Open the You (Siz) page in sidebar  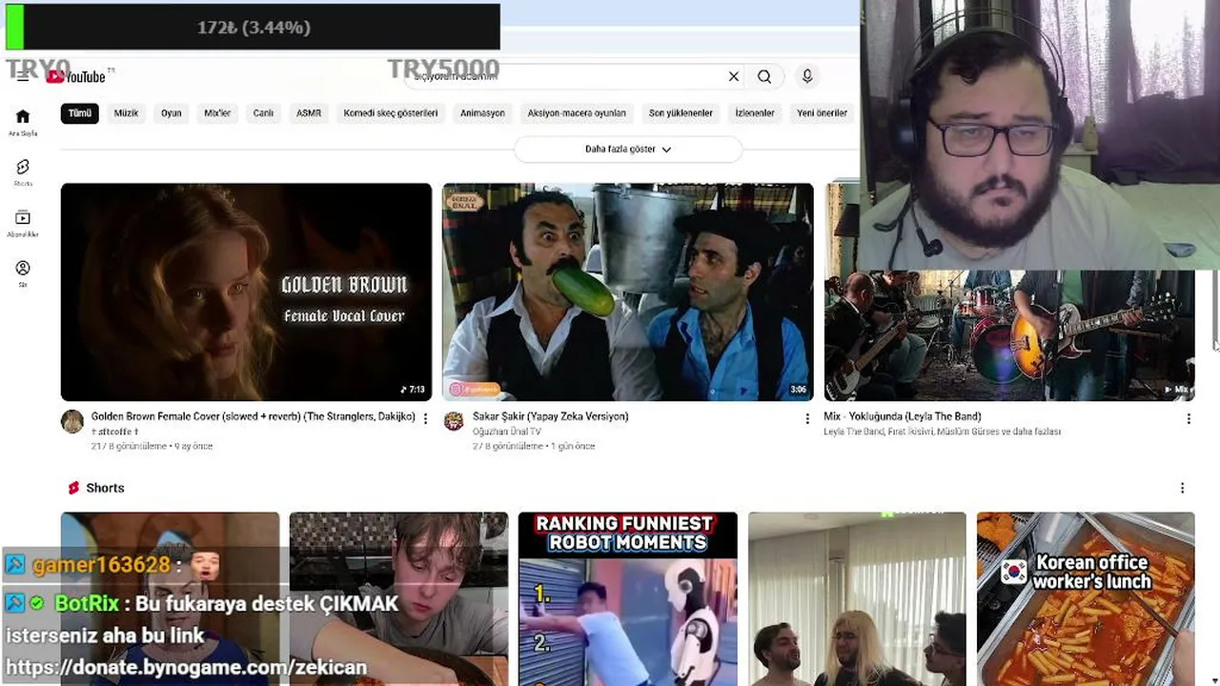click(x=23, y=274)
